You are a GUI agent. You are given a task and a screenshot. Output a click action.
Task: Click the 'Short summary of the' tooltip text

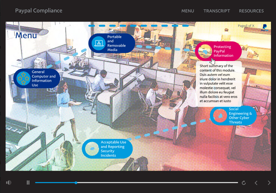click(x=216, y=66)
